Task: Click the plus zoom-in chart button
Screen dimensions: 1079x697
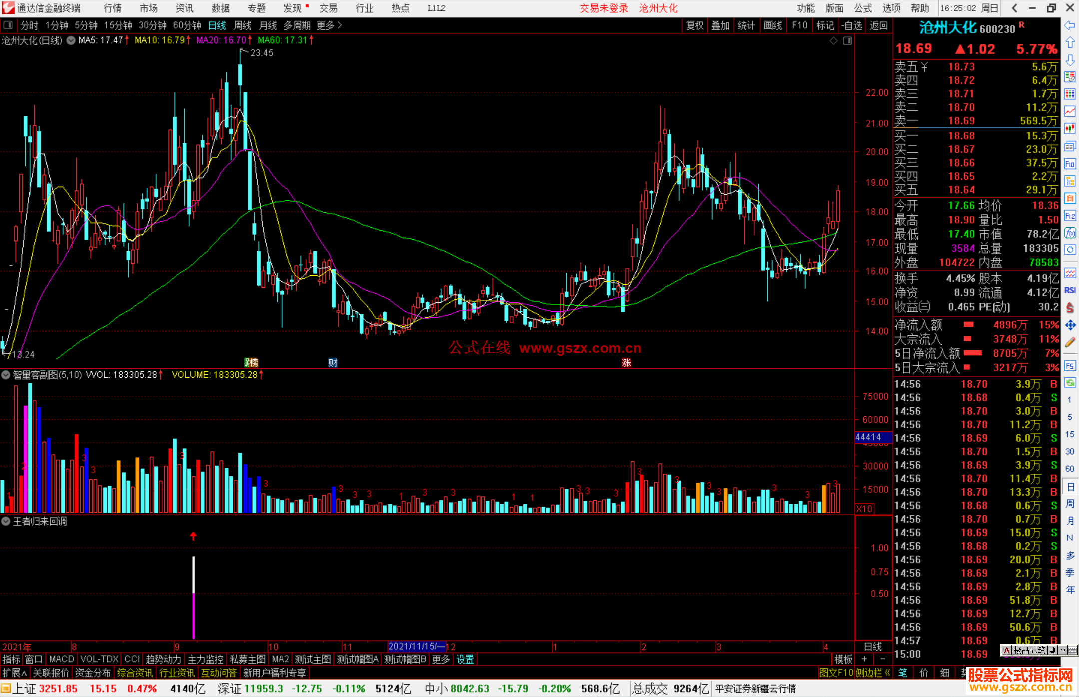Action: 864,659
